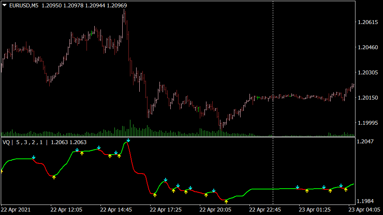Click the EURUSD,M5 chart title text
The image size is (383, 215).
tap(24, 5)
